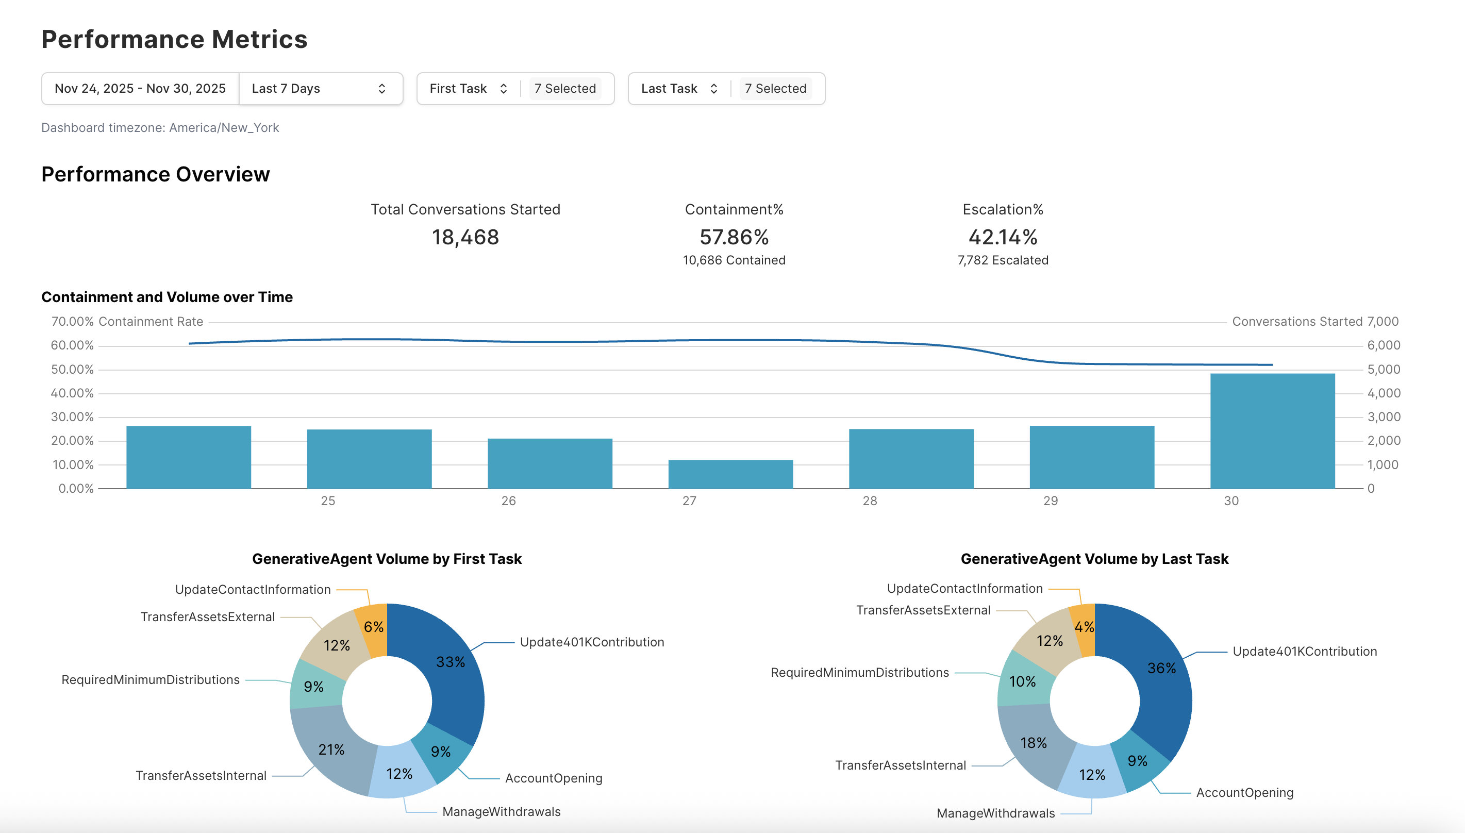Screen dimensions: 1465x833
Task: Click the AccountOpening label in First Task chart
Action: point(553,778)
